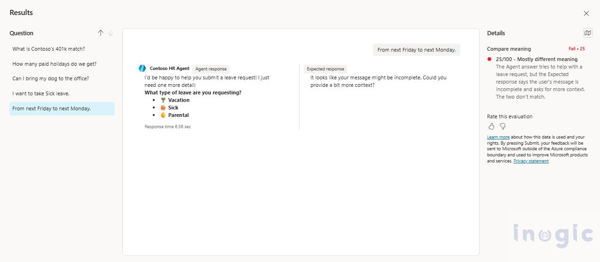Select question 'How many paid holidays do we get?'

[x=62, y=64]
